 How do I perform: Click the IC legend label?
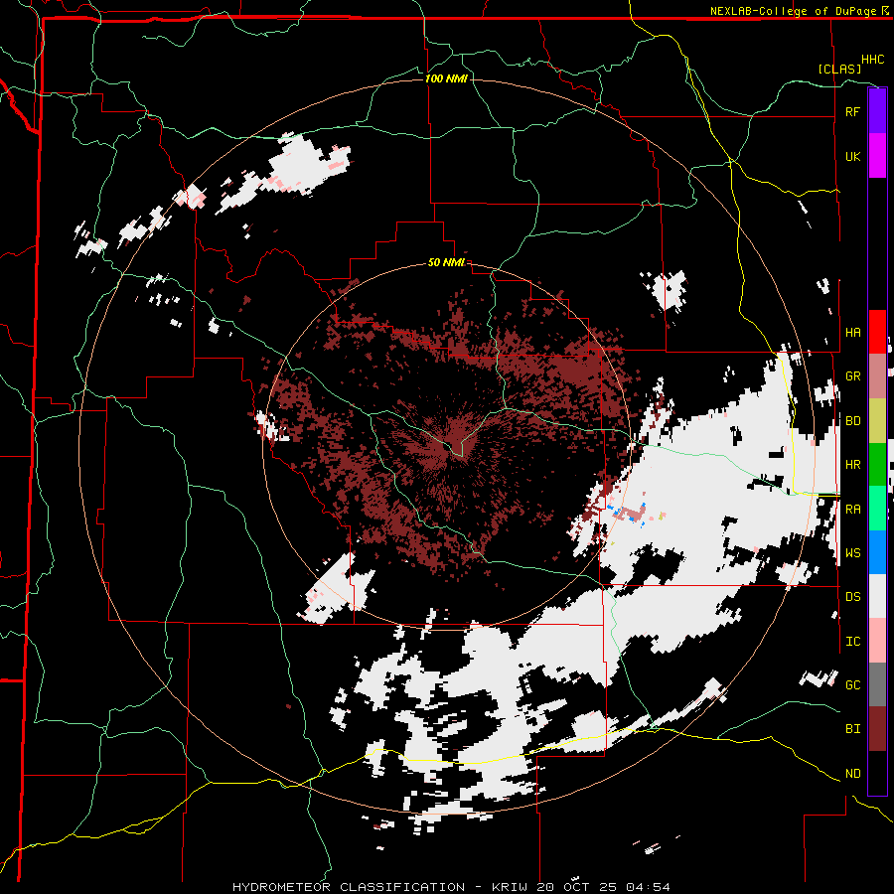(x=852, y=642)
